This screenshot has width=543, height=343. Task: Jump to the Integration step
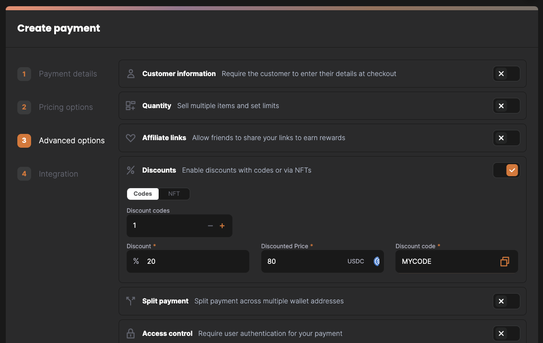tap(58, 174)
